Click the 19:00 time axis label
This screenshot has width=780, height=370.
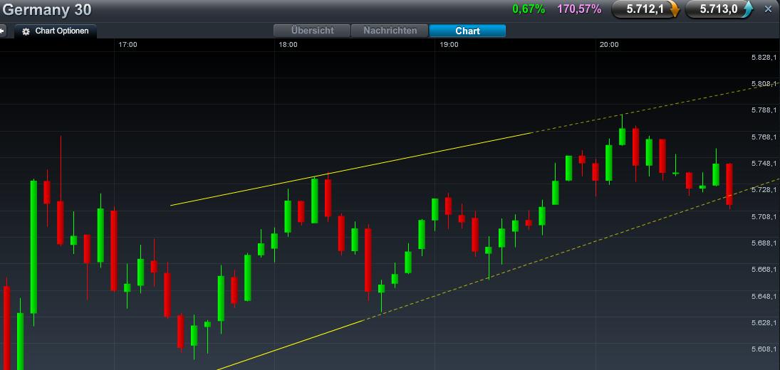click(x=449, y=45)
